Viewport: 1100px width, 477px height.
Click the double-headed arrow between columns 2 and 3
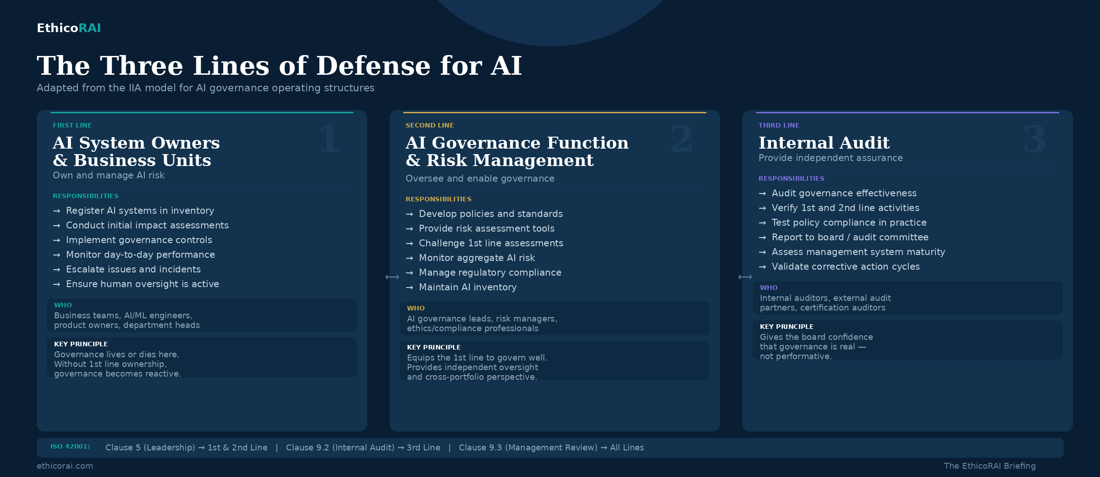click(x=746, y=276)
